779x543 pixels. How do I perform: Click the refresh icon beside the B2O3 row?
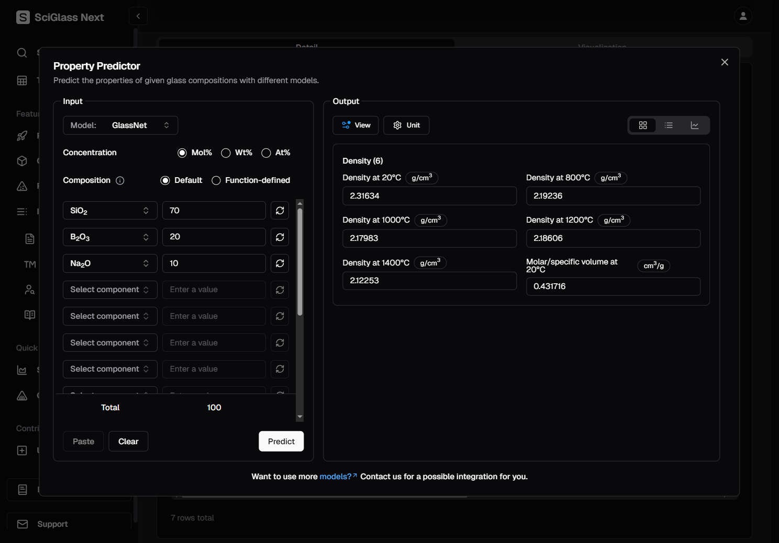280,237
